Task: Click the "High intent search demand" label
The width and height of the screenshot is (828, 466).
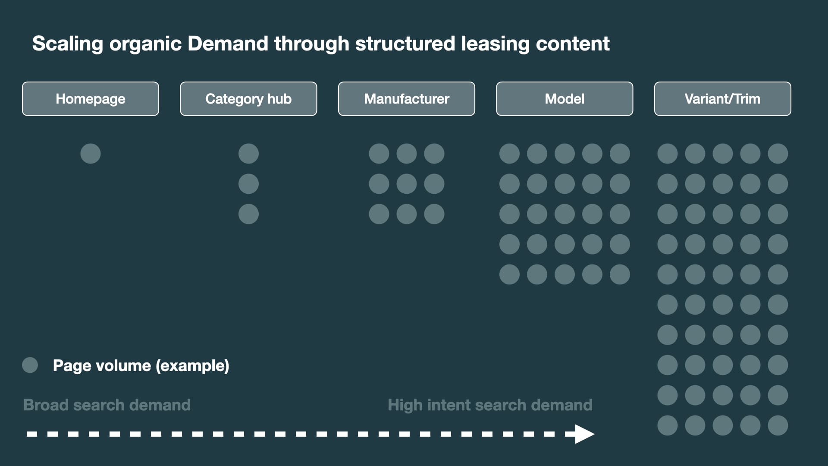Action: coord(490,405)
